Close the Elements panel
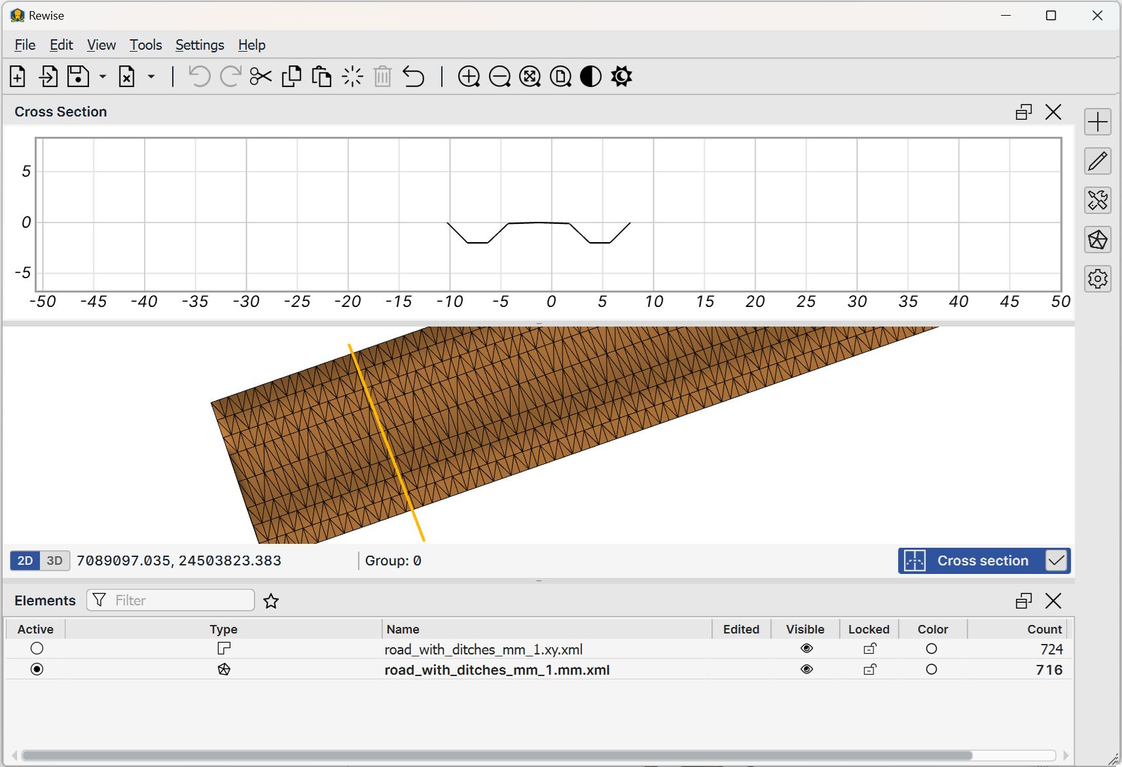 coord(1053,601)
